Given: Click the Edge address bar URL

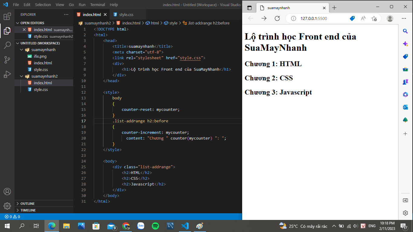Looking at the screenshot, I should pyautogui.click(x=314, y=18).
